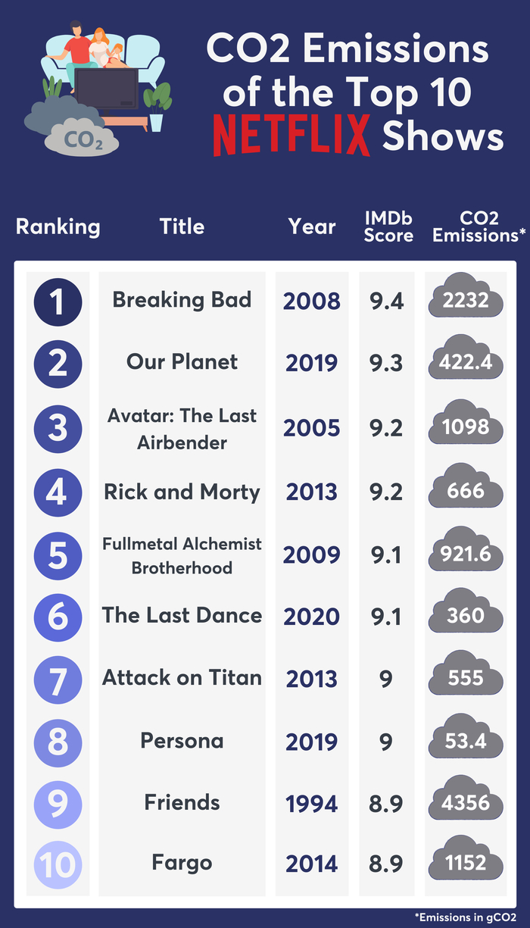Click the 2232 emissions cloud

(x=466, y=302)
